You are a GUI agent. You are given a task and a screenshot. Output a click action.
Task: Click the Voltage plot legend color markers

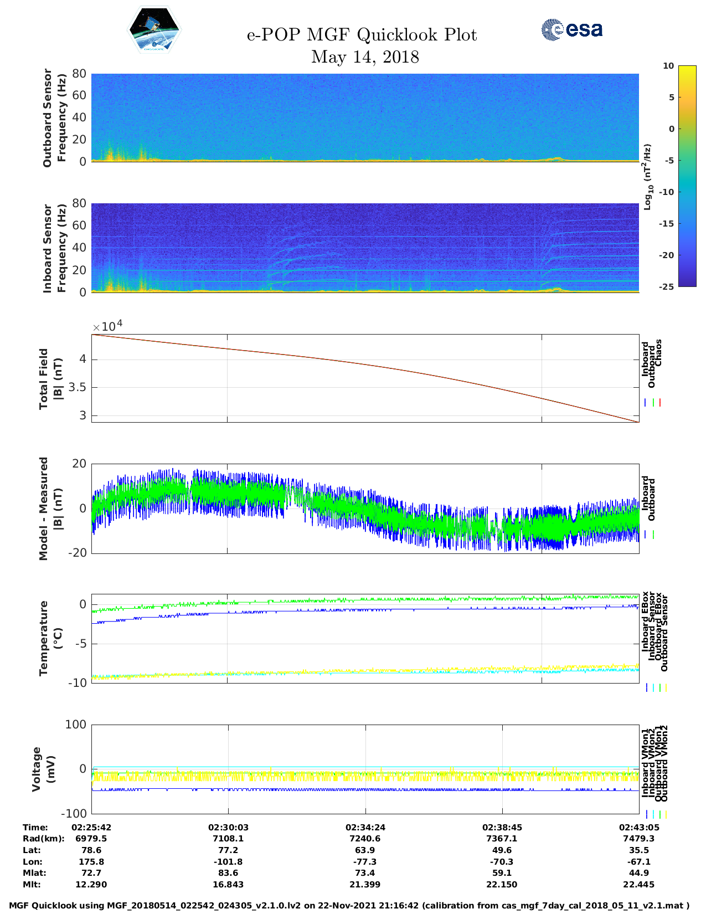(x=656, y=814)
